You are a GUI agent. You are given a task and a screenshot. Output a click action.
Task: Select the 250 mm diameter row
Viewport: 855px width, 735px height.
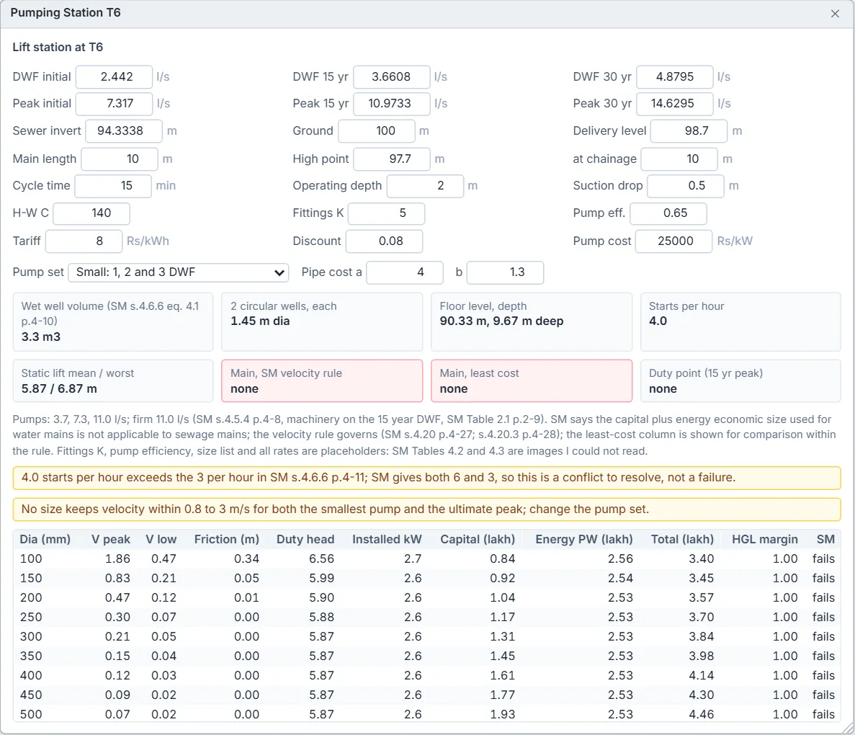[427, 618]
